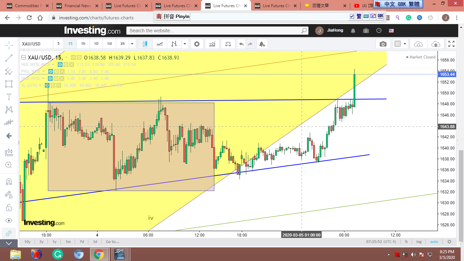Hide the HUI, NYSE ARCA series
The image size is (464, 261).
60,65
